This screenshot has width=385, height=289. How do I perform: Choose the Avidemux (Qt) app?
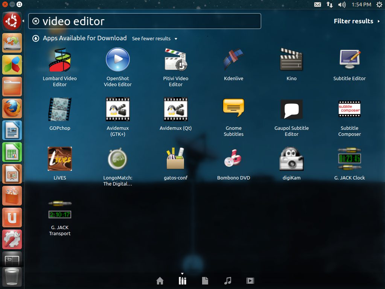tap(175, 110)
